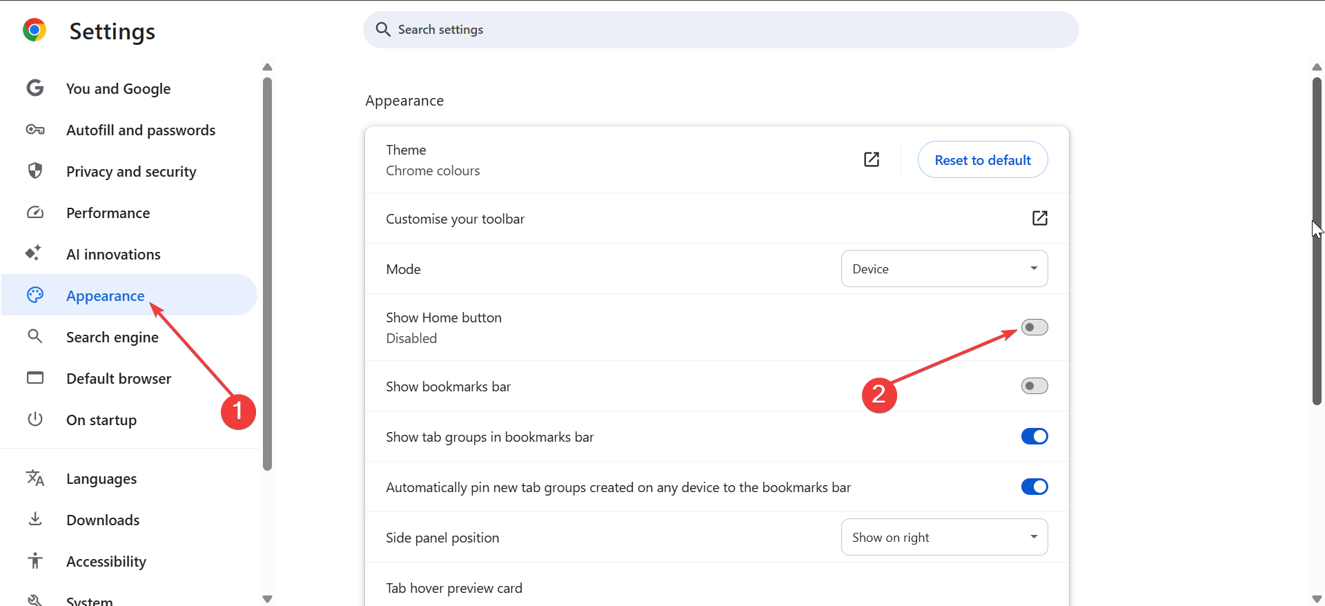The height and width of the screenshot is (606, 1325).
Task: Turn off automatically pin new tab groups
Action: pos(1034,487)
